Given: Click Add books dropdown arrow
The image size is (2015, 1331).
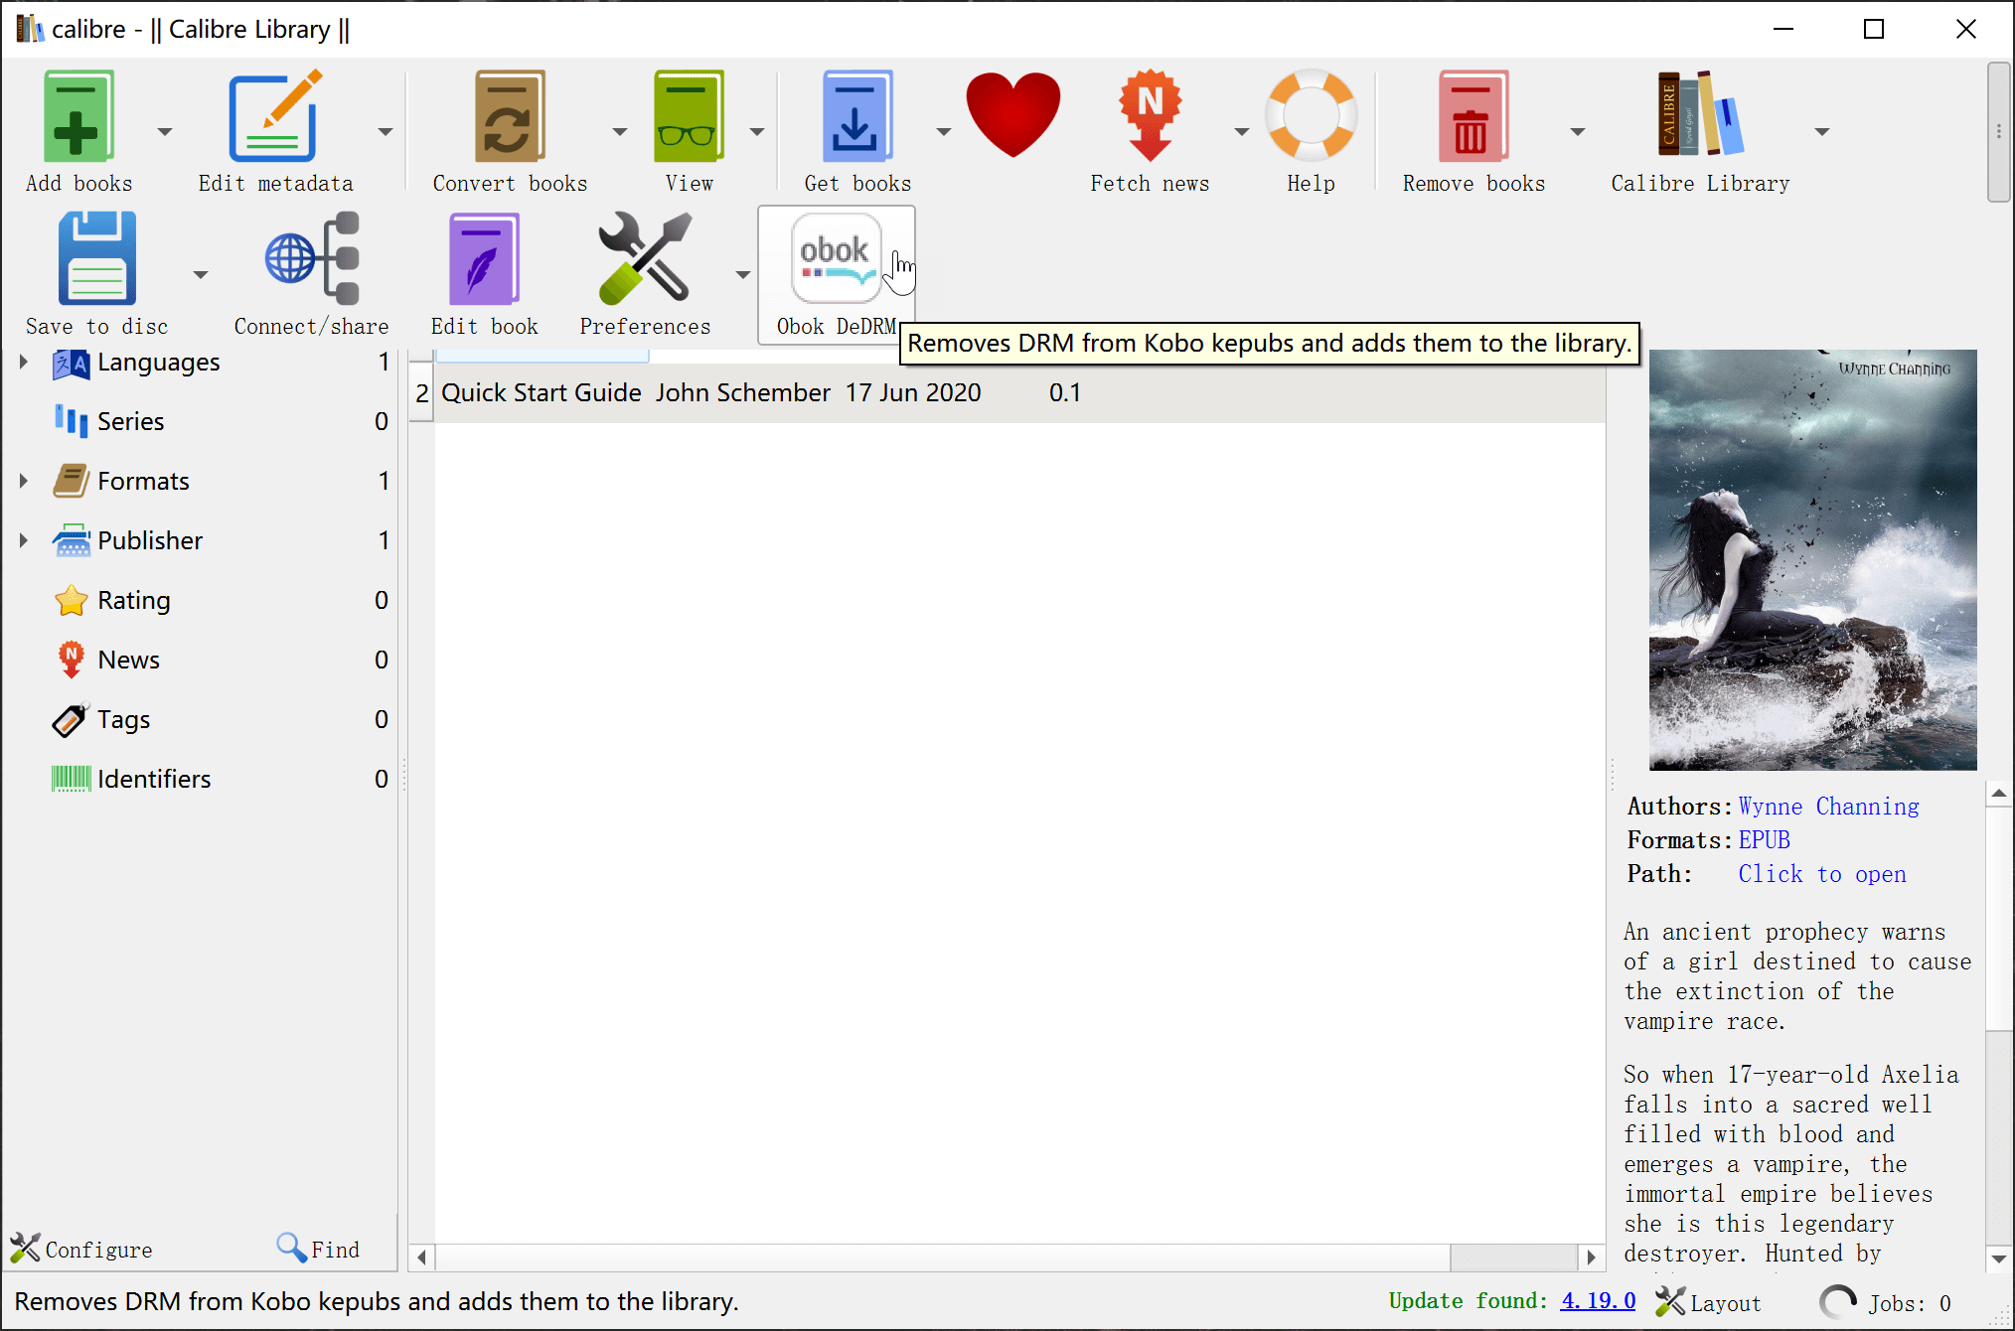Looking at the screenshot, I should click(164, 129).
